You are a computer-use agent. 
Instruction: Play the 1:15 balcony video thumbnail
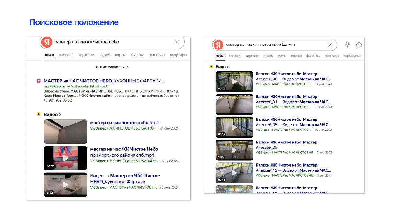(x=234, y=150)
